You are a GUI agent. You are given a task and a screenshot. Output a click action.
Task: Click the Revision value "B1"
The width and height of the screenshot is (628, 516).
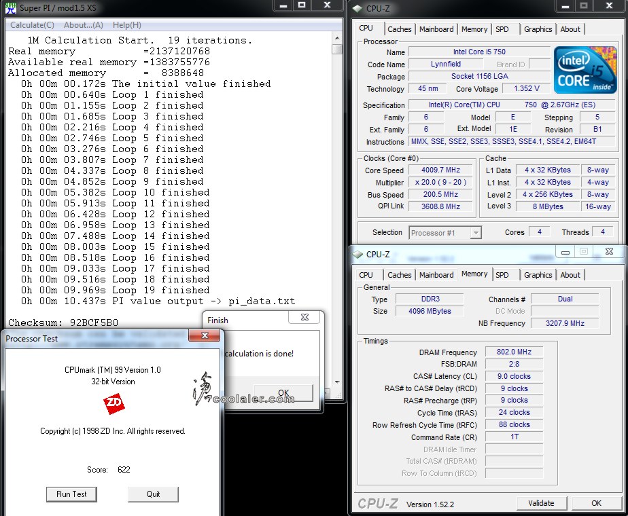pyautogui.click(x=597, y=129)
